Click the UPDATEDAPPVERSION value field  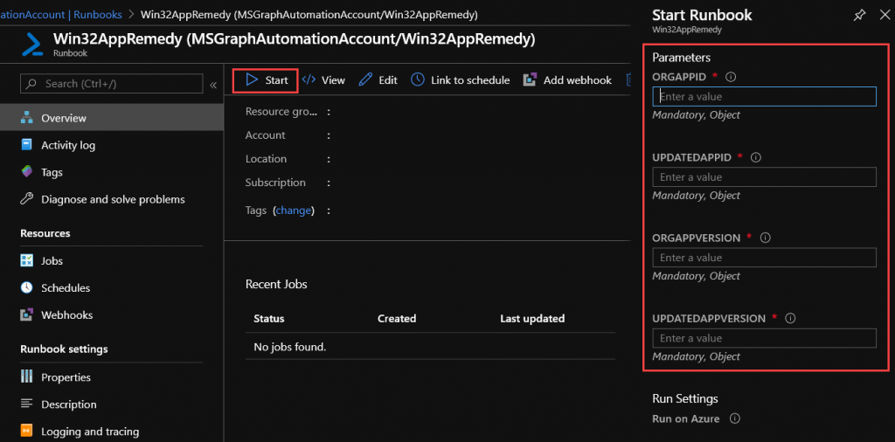764,338
